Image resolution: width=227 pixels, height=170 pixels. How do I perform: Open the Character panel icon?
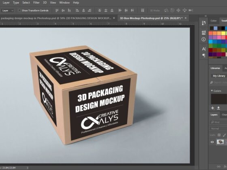[x=204, y=49]
